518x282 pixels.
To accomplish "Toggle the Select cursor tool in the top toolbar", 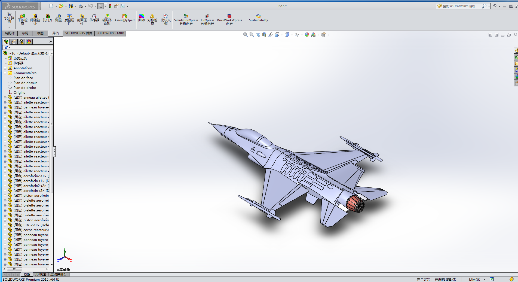I will [100, 6].
